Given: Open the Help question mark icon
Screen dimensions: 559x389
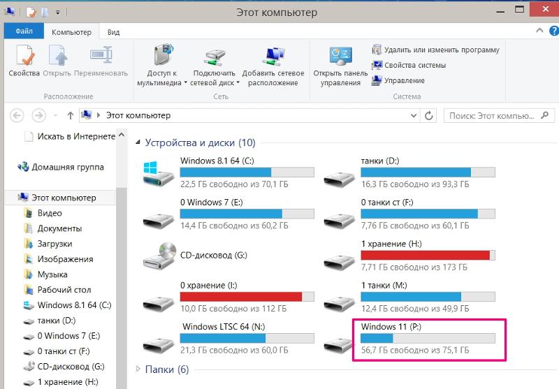Looking at the screenshot, I should point(554,31).
